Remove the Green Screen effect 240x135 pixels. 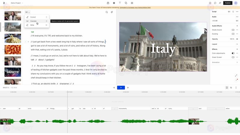[237, 57]
